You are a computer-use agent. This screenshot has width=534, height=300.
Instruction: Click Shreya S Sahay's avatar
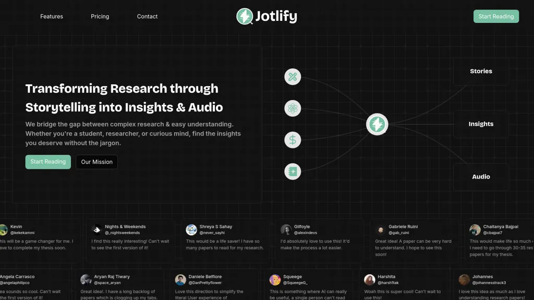[191, 230]
